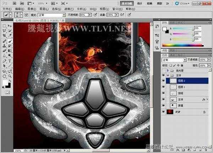Open the flow slider arrow in options bar
The width and height of the screenshot is (213, 153).
pos(117,15)
